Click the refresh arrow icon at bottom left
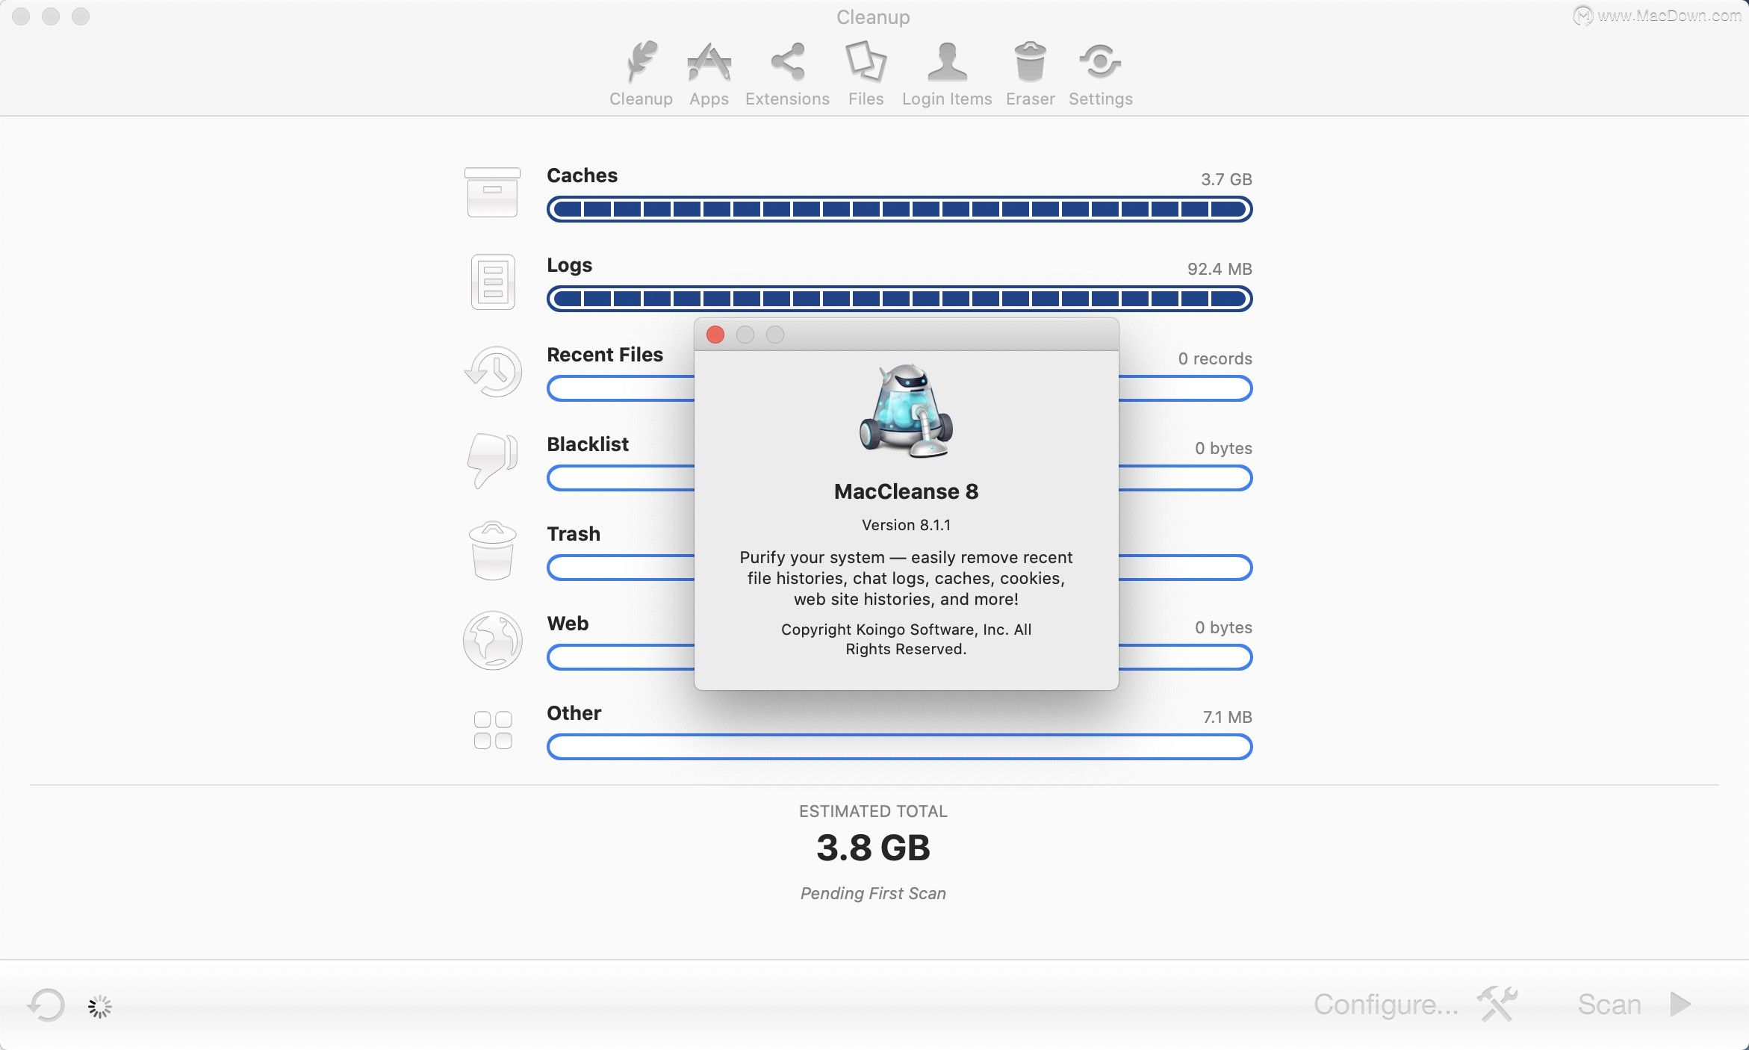 pos(46,1004)
